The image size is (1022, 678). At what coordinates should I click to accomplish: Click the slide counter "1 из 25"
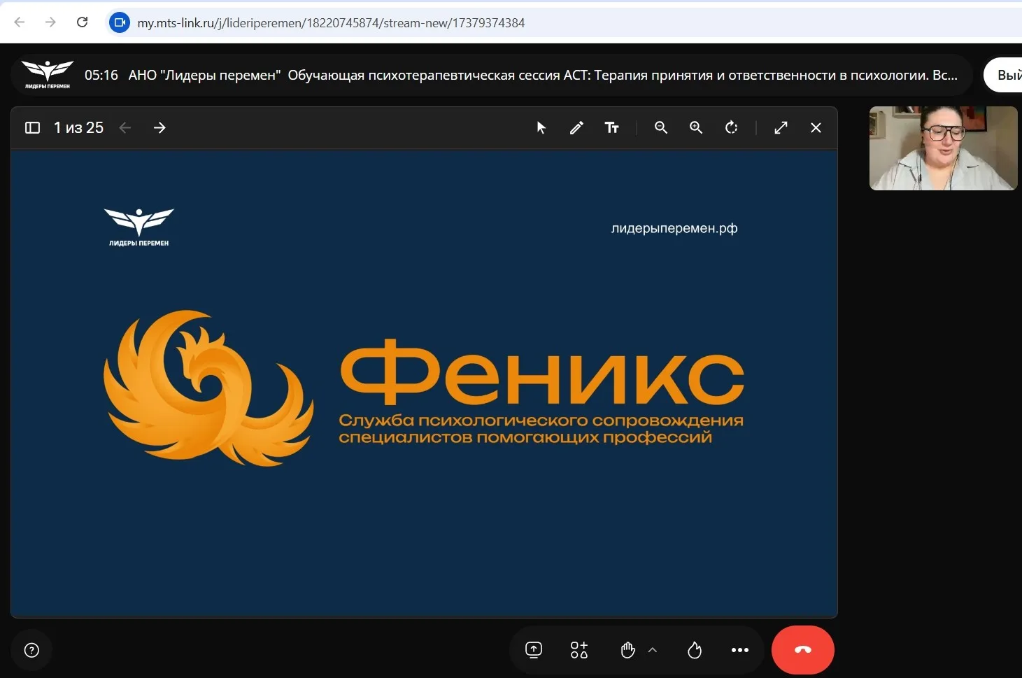(78, 127)
